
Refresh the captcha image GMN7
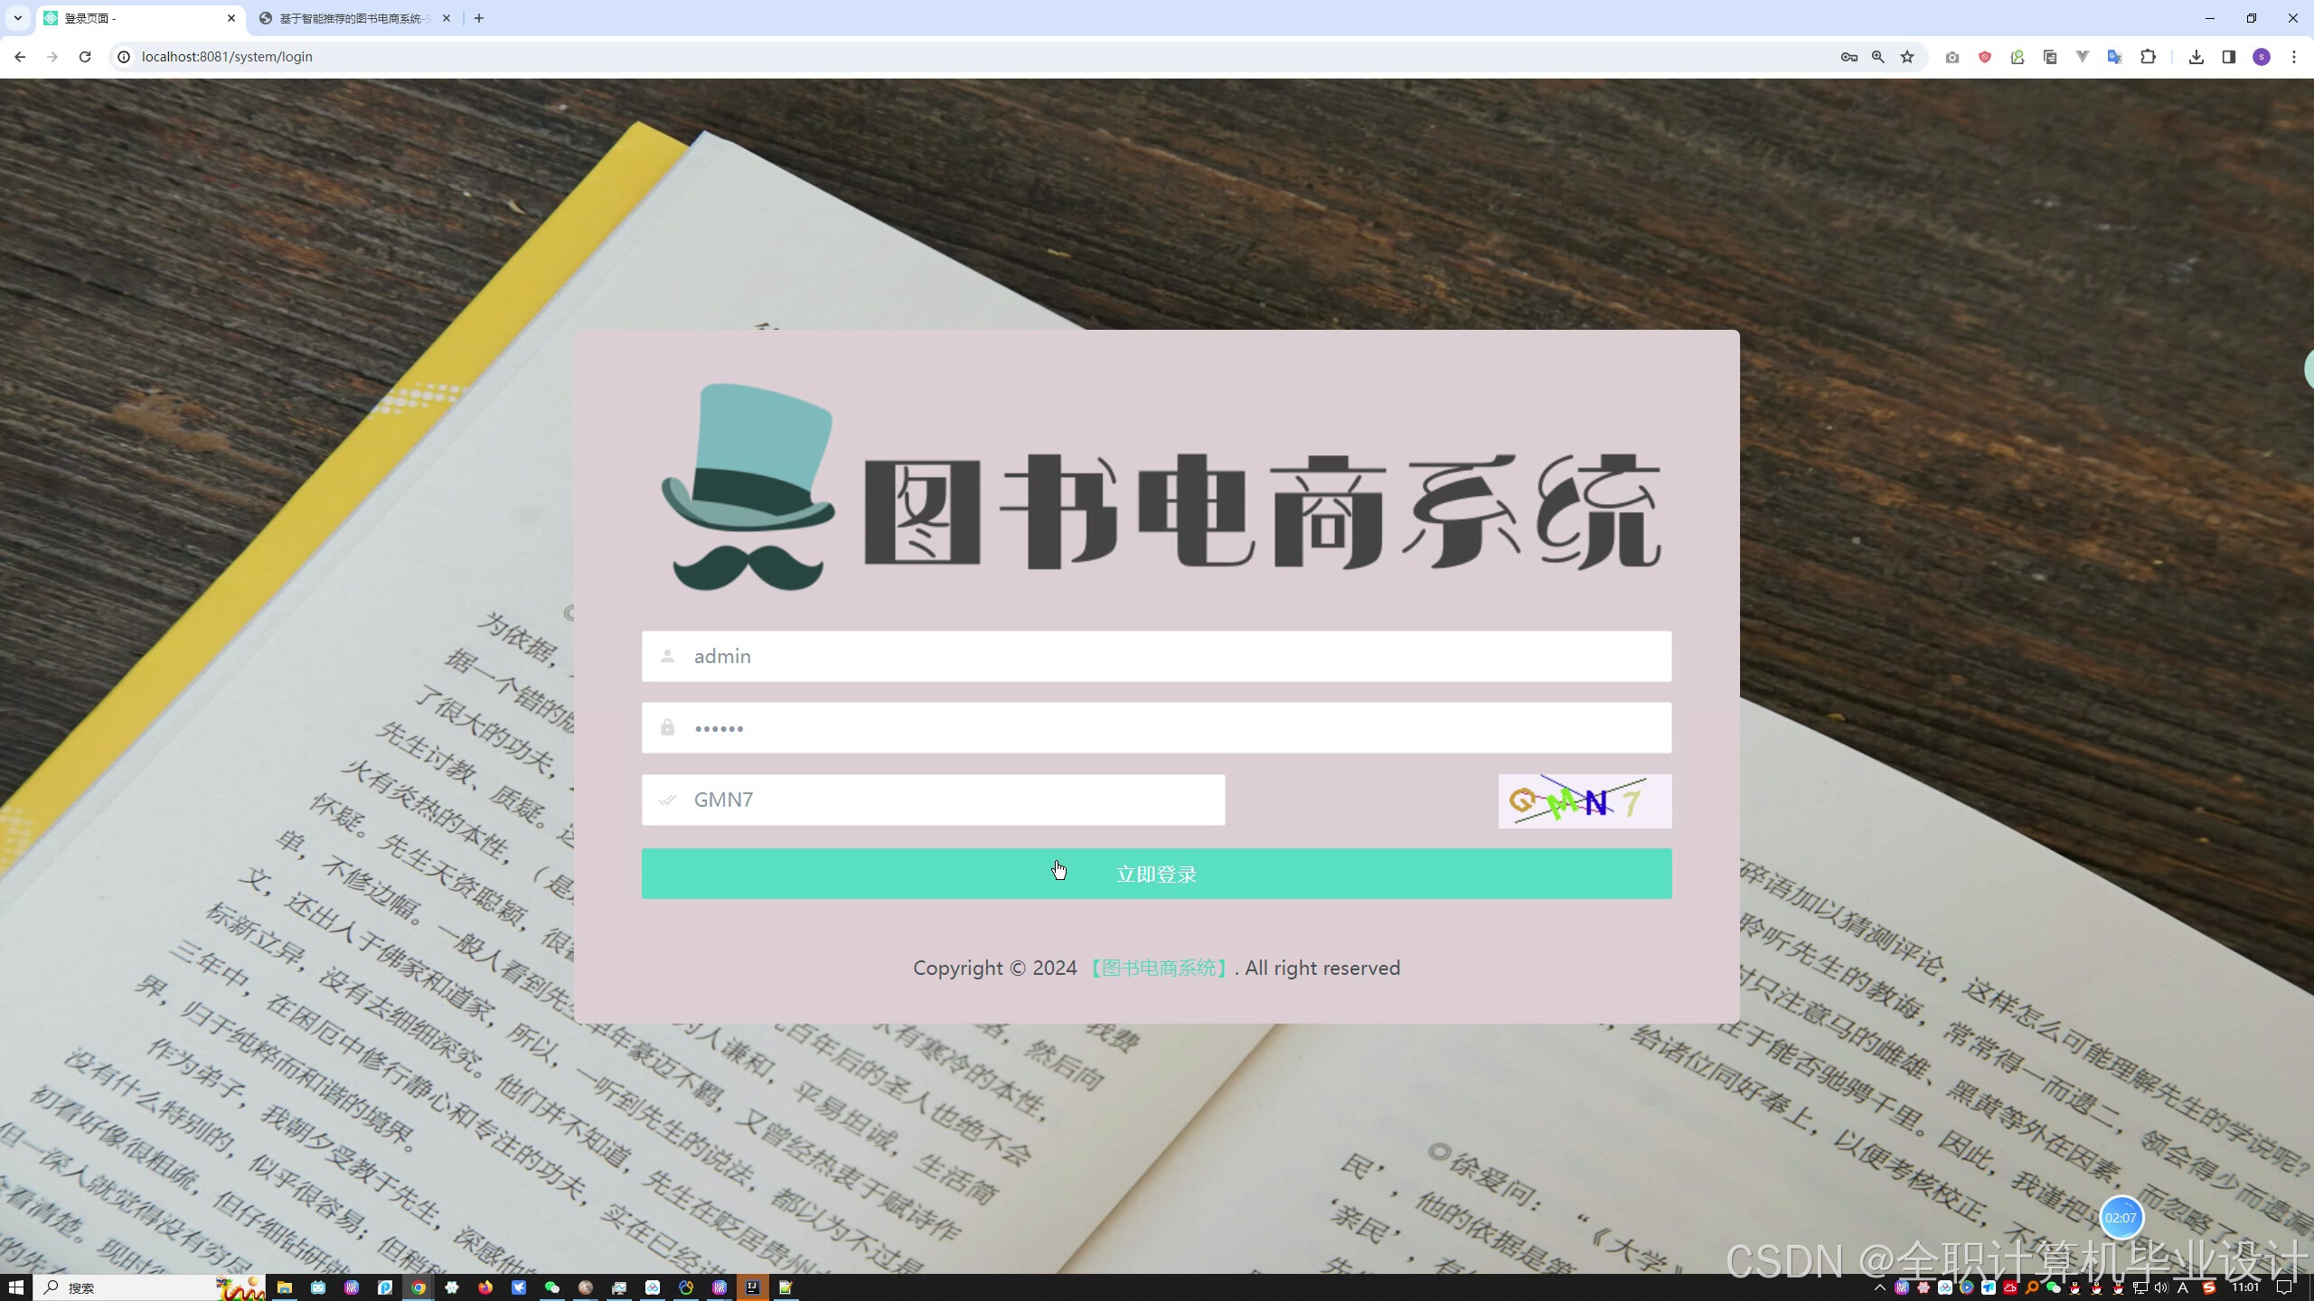(x=1584, y=801)
